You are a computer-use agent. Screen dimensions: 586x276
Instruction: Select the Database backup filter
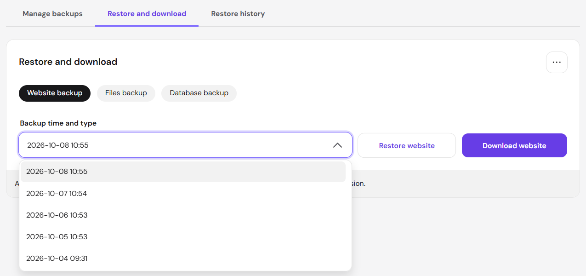pyautogui.click(x=199, y=93)
